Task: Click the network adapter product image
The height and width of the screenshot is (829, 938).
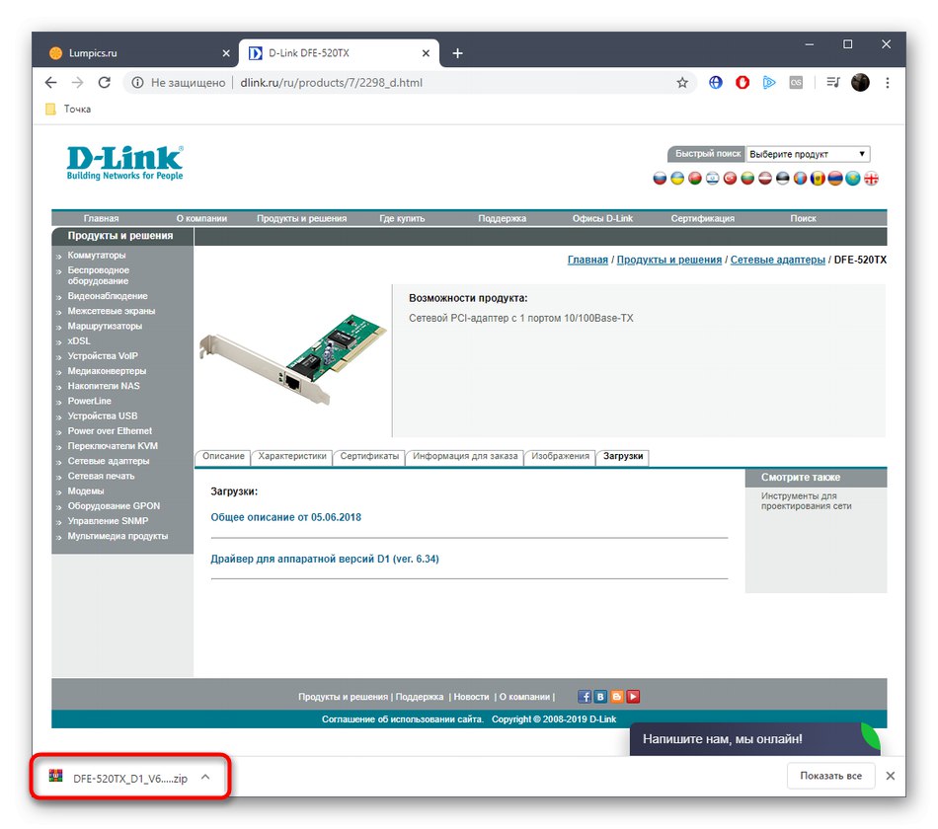Action: coord(293,359)
